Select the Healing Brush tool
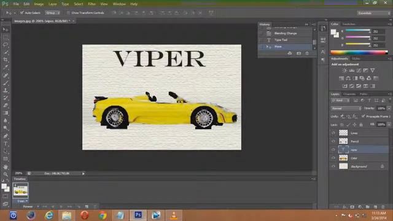This screenshot has width=393, height=221. [x=6, y=75]
